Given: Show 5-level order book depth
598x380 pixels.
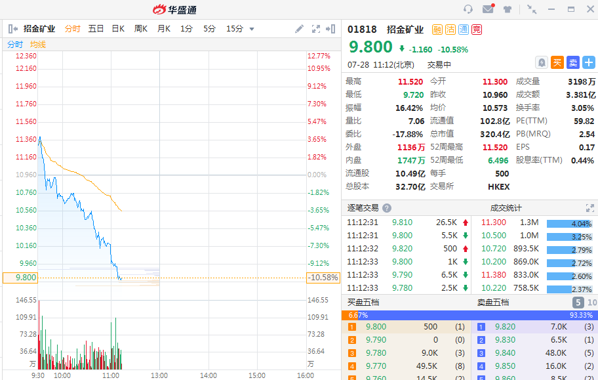Looking at the screenshot, I should [x=578, y=303].
